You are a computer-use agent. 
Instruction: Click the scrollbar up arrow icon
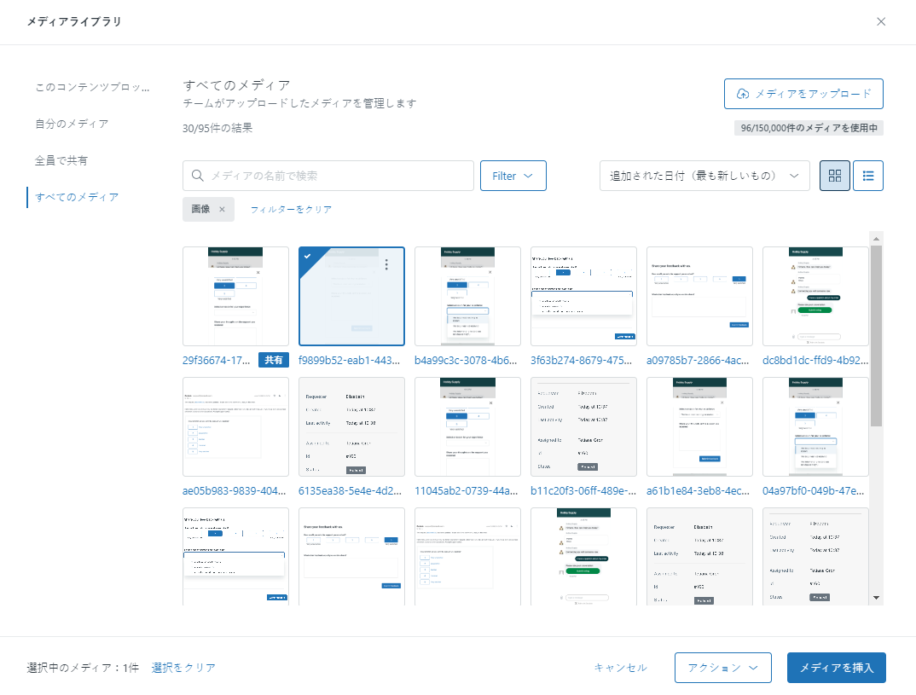click(x=877, y=237)
